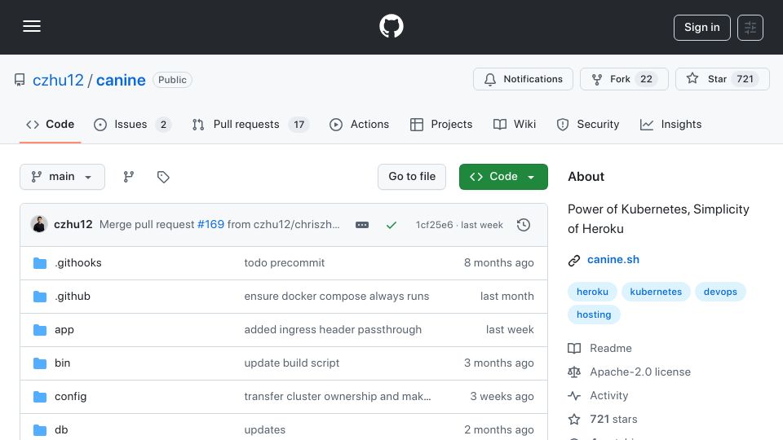Open the czhu12 commit author link
783x440 pixels.
click(x=73, y=225)
